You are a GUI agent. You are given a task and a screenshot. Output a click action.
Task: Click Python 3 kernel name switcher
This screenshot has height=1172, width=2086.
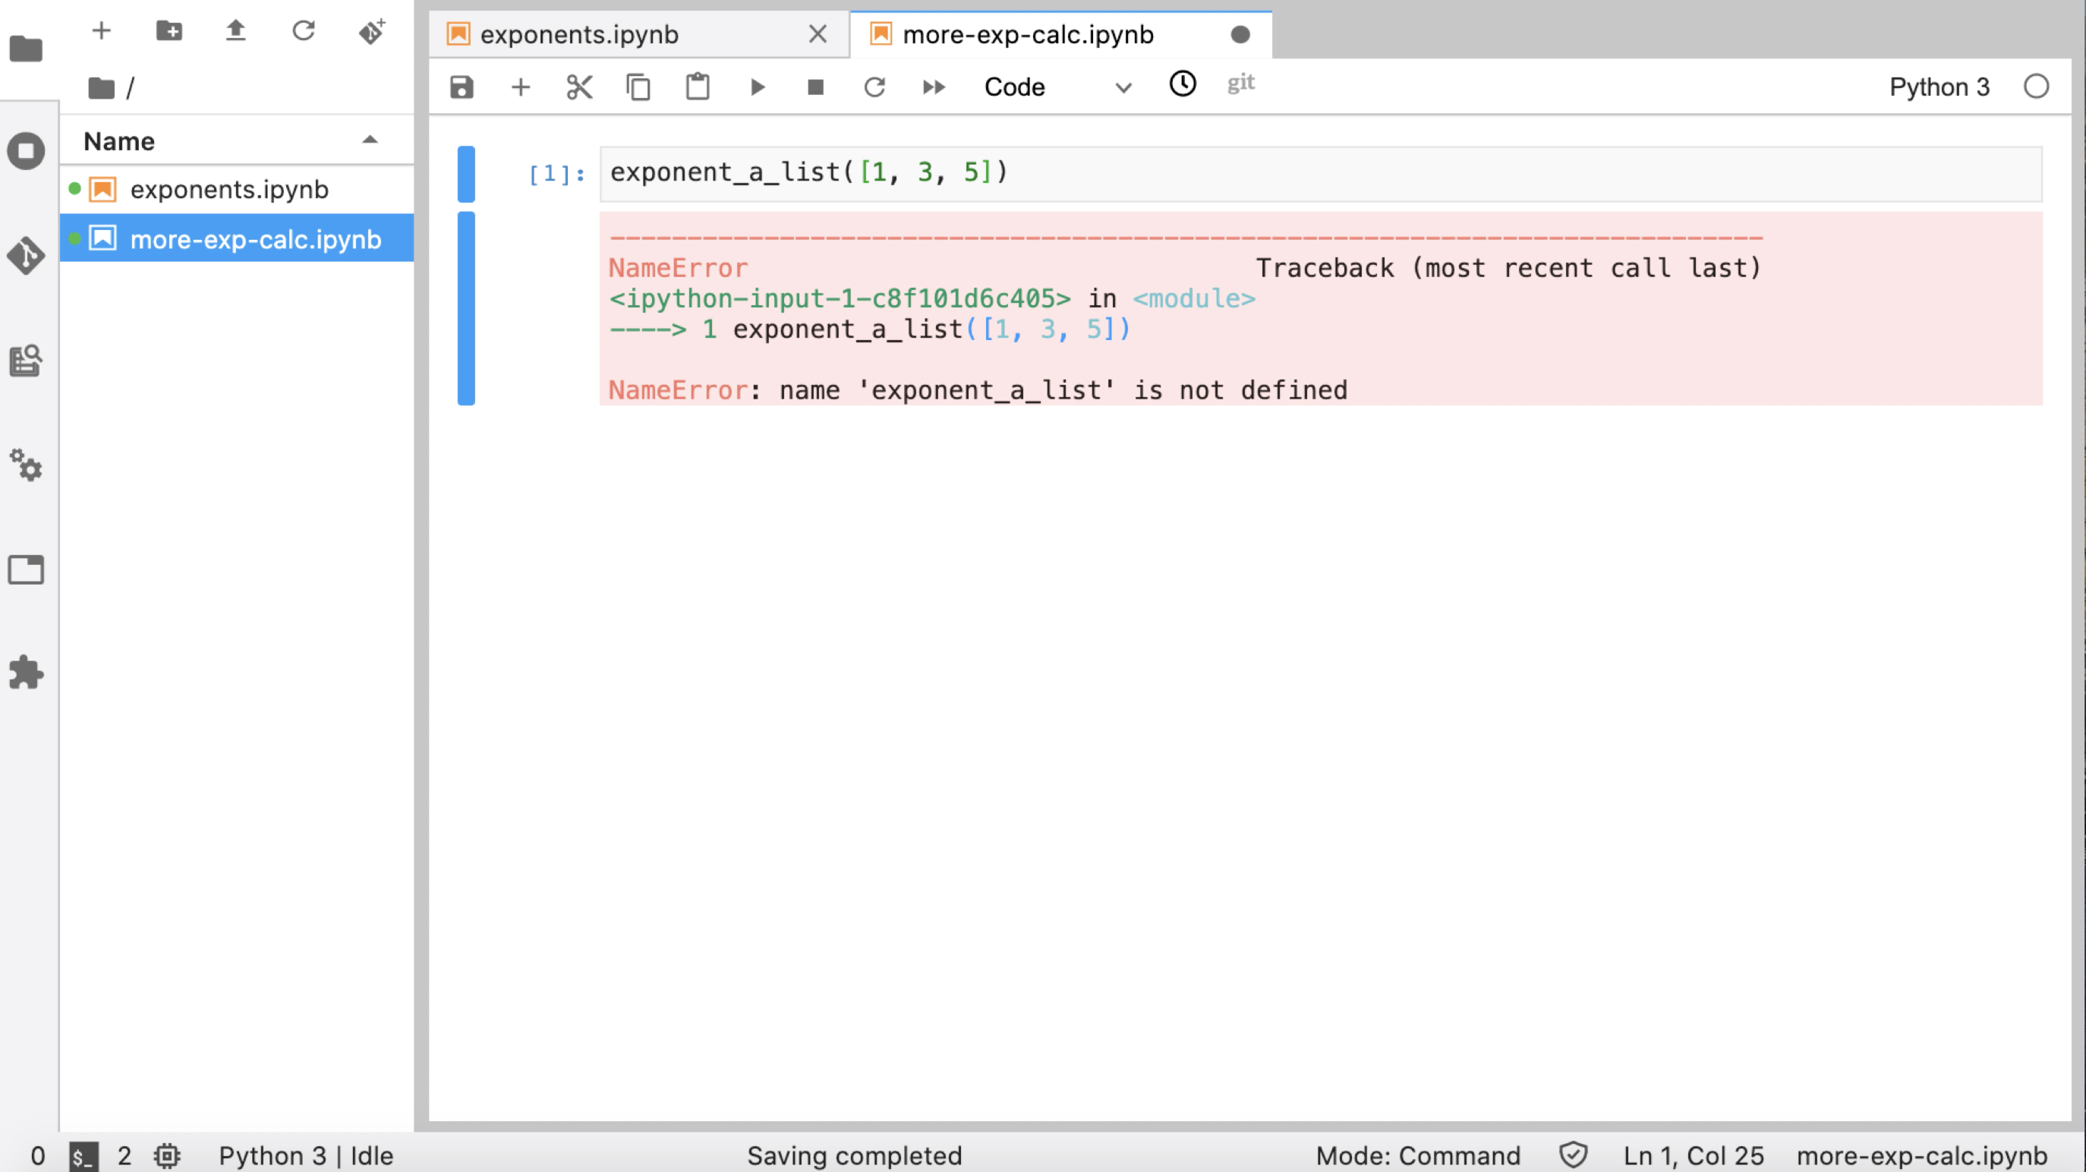(1939, 87)
